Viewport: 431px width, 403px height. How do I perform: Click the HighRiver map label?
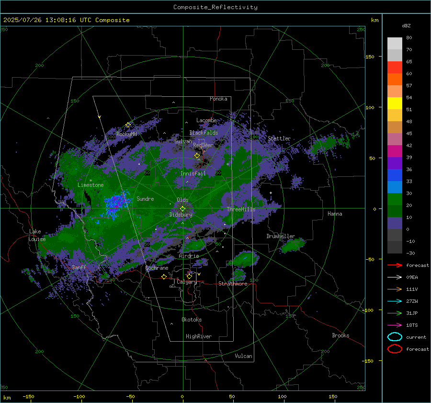199,336
